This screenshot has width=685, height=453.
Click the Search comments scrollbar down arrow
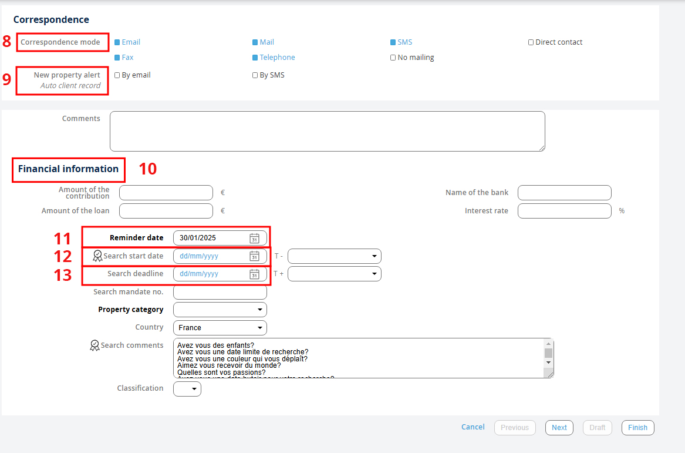click(x=548, y=363)
